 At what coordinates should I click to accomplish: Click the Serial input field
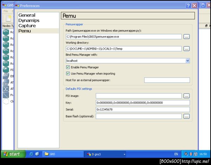tap(143, 109)
